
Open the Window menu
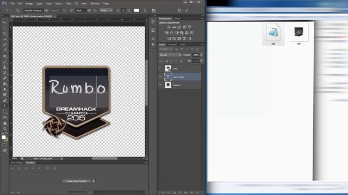[95, 4]
